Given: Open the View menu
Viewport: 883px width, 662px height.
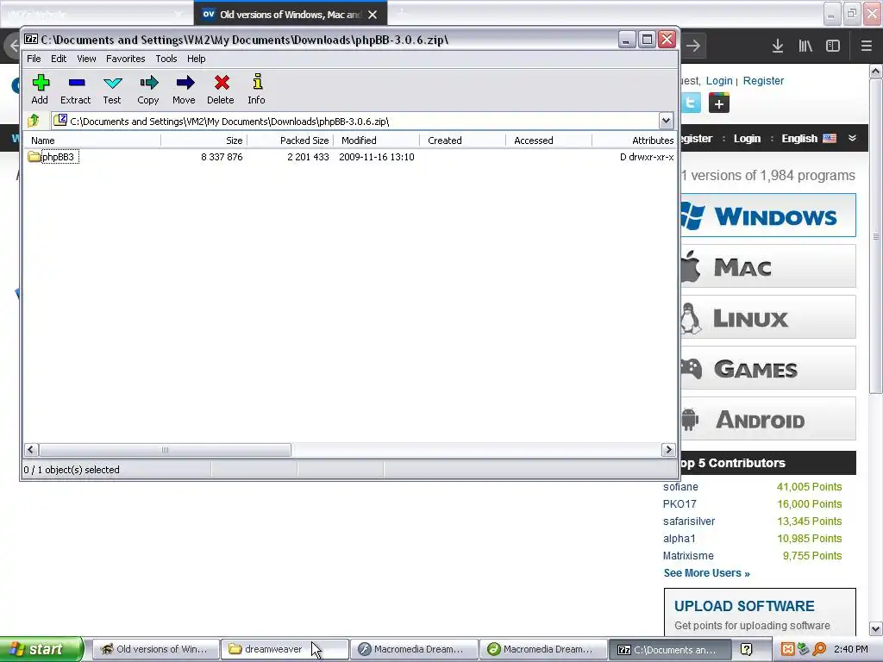Looking at the screenshot, I should pos(86,59).
